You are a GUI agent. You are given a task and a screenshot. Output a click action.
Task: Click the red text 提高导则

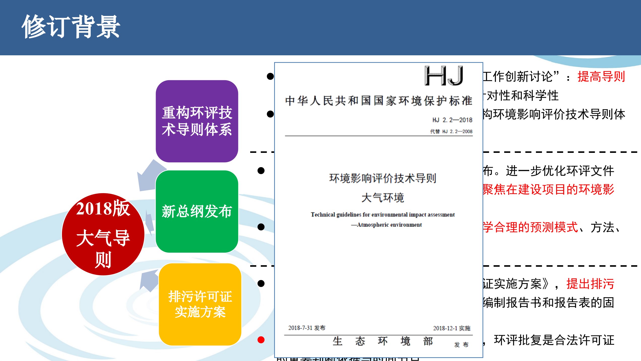click(x=601, y=76)
